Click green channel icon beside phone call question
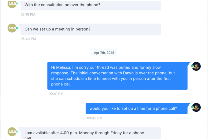The height and width of the screenshot is (139, 208). [x=192, y=107]
